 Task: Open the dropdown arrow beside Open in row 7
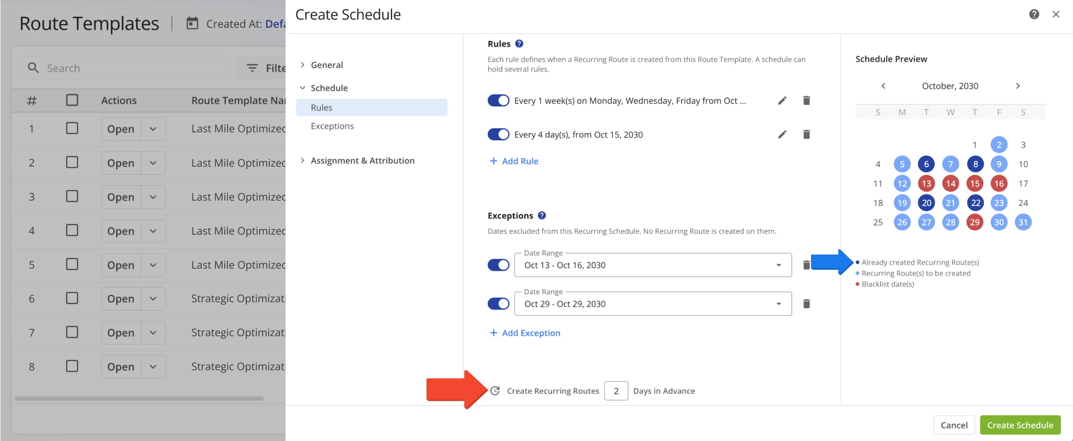[x=153, y=333]
